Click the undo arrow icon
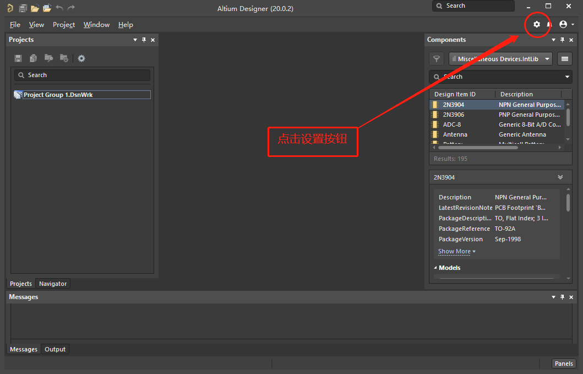Screen dimensions: 583x374 pos(59,8)
